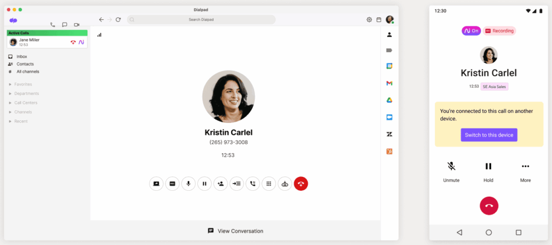This screenshot has width=552, height=245.
Task: Open the Zendesk integration icon
Action: [x=389, y=134]
